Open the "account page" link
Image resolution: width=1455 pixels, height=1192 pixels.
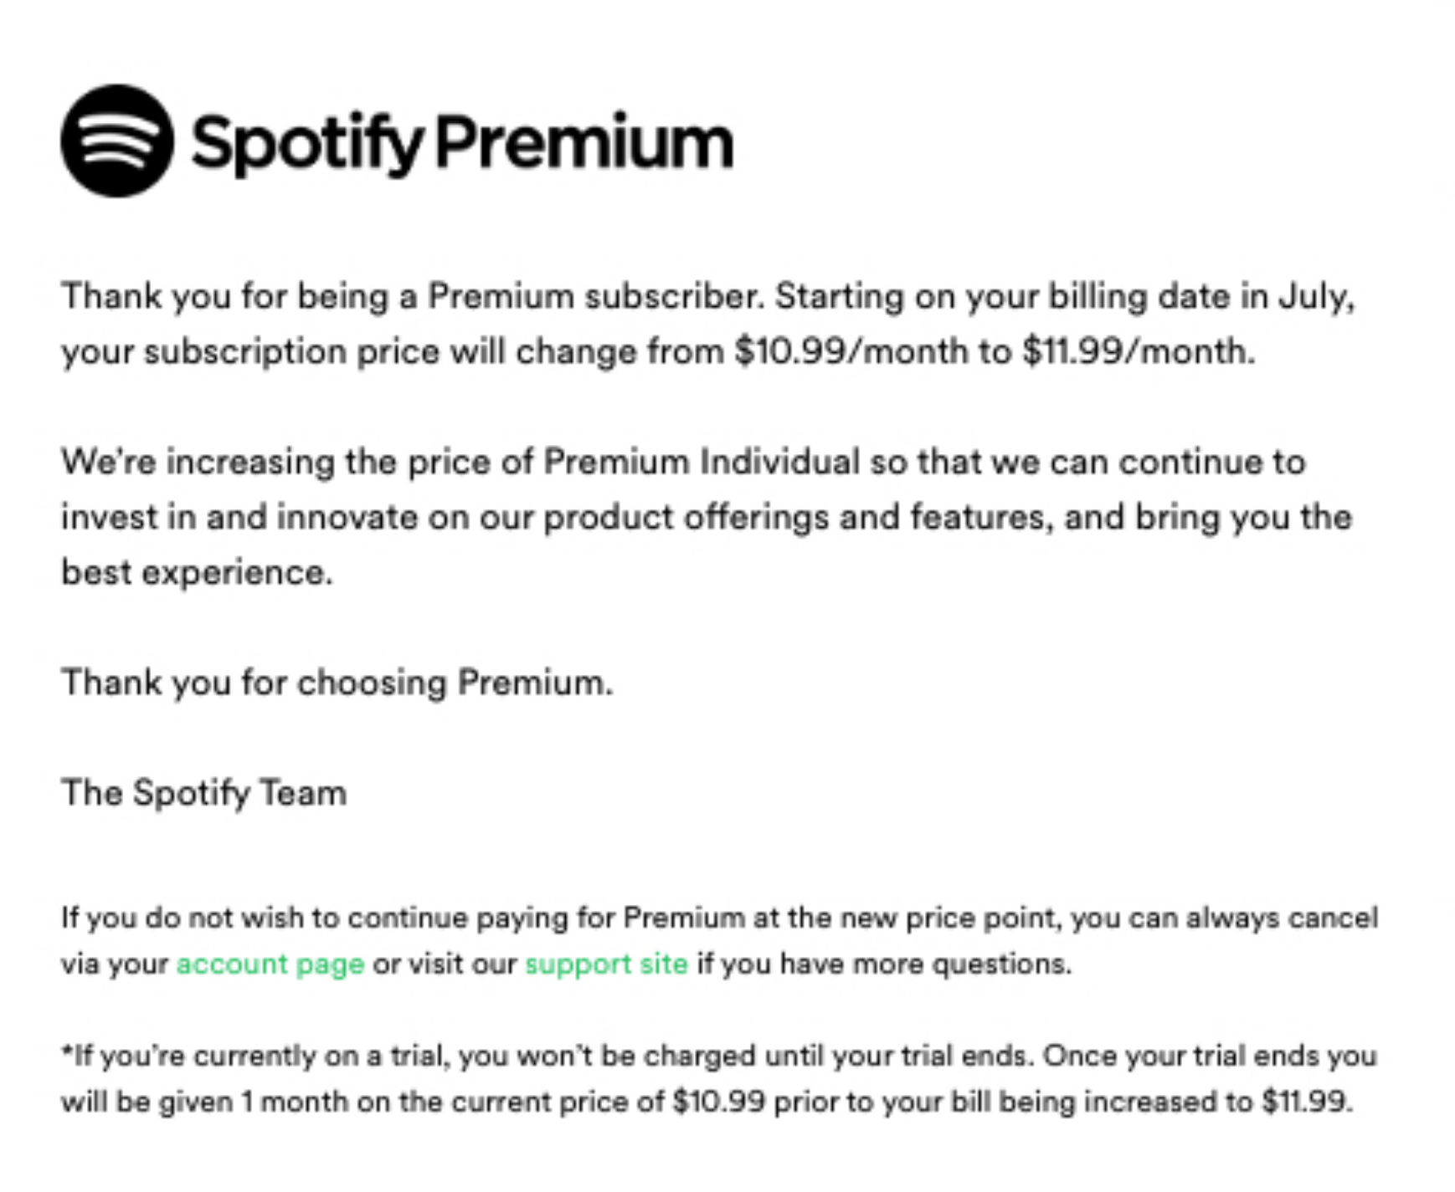pos(270,964)
